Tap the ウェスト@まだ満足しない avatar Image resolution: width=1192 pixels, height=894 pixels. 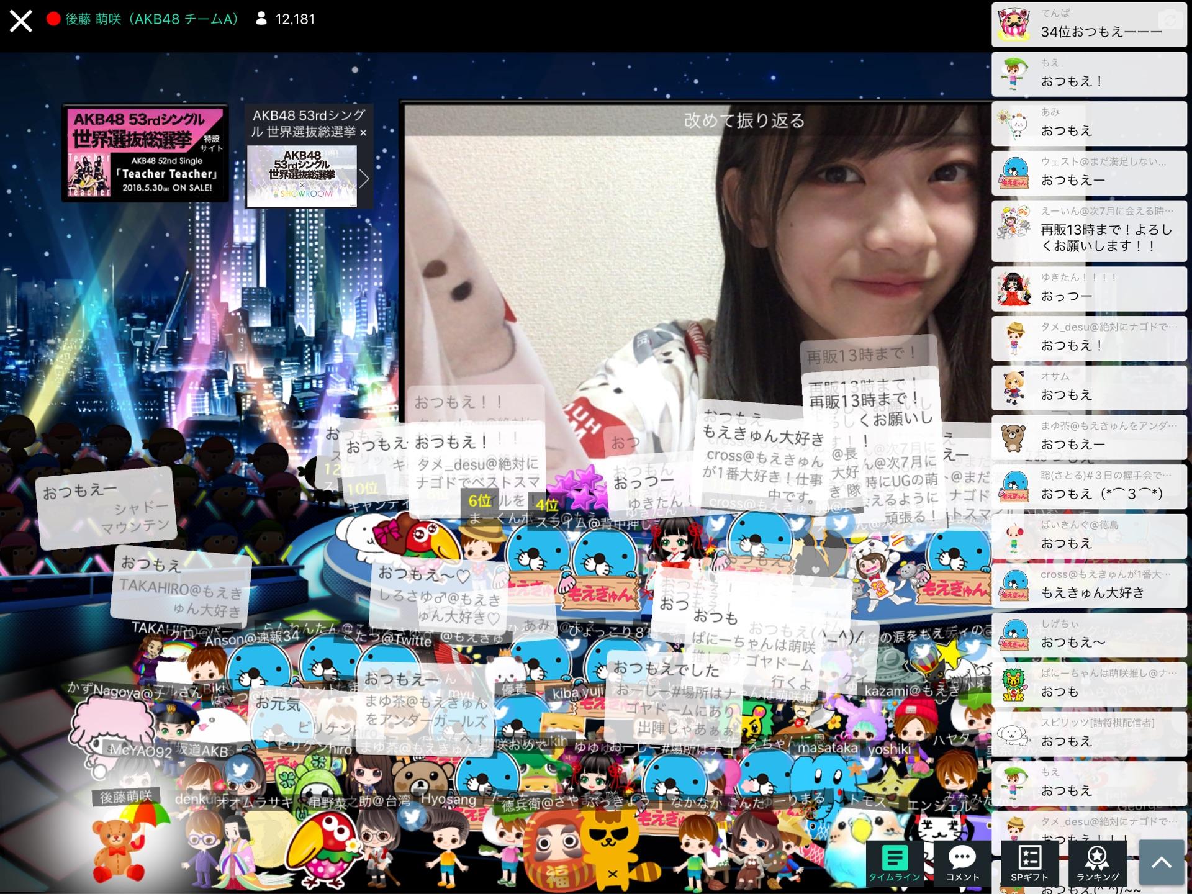(x=1014, y=173)
